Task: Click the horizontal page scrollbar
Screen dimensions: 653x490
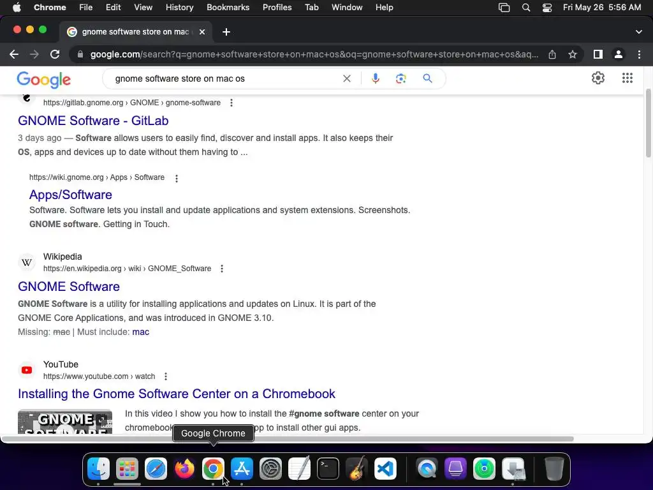Action: [288, 439]
